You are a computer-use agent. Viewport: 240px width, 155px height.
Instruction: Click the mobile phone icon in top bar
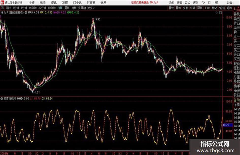209,3
